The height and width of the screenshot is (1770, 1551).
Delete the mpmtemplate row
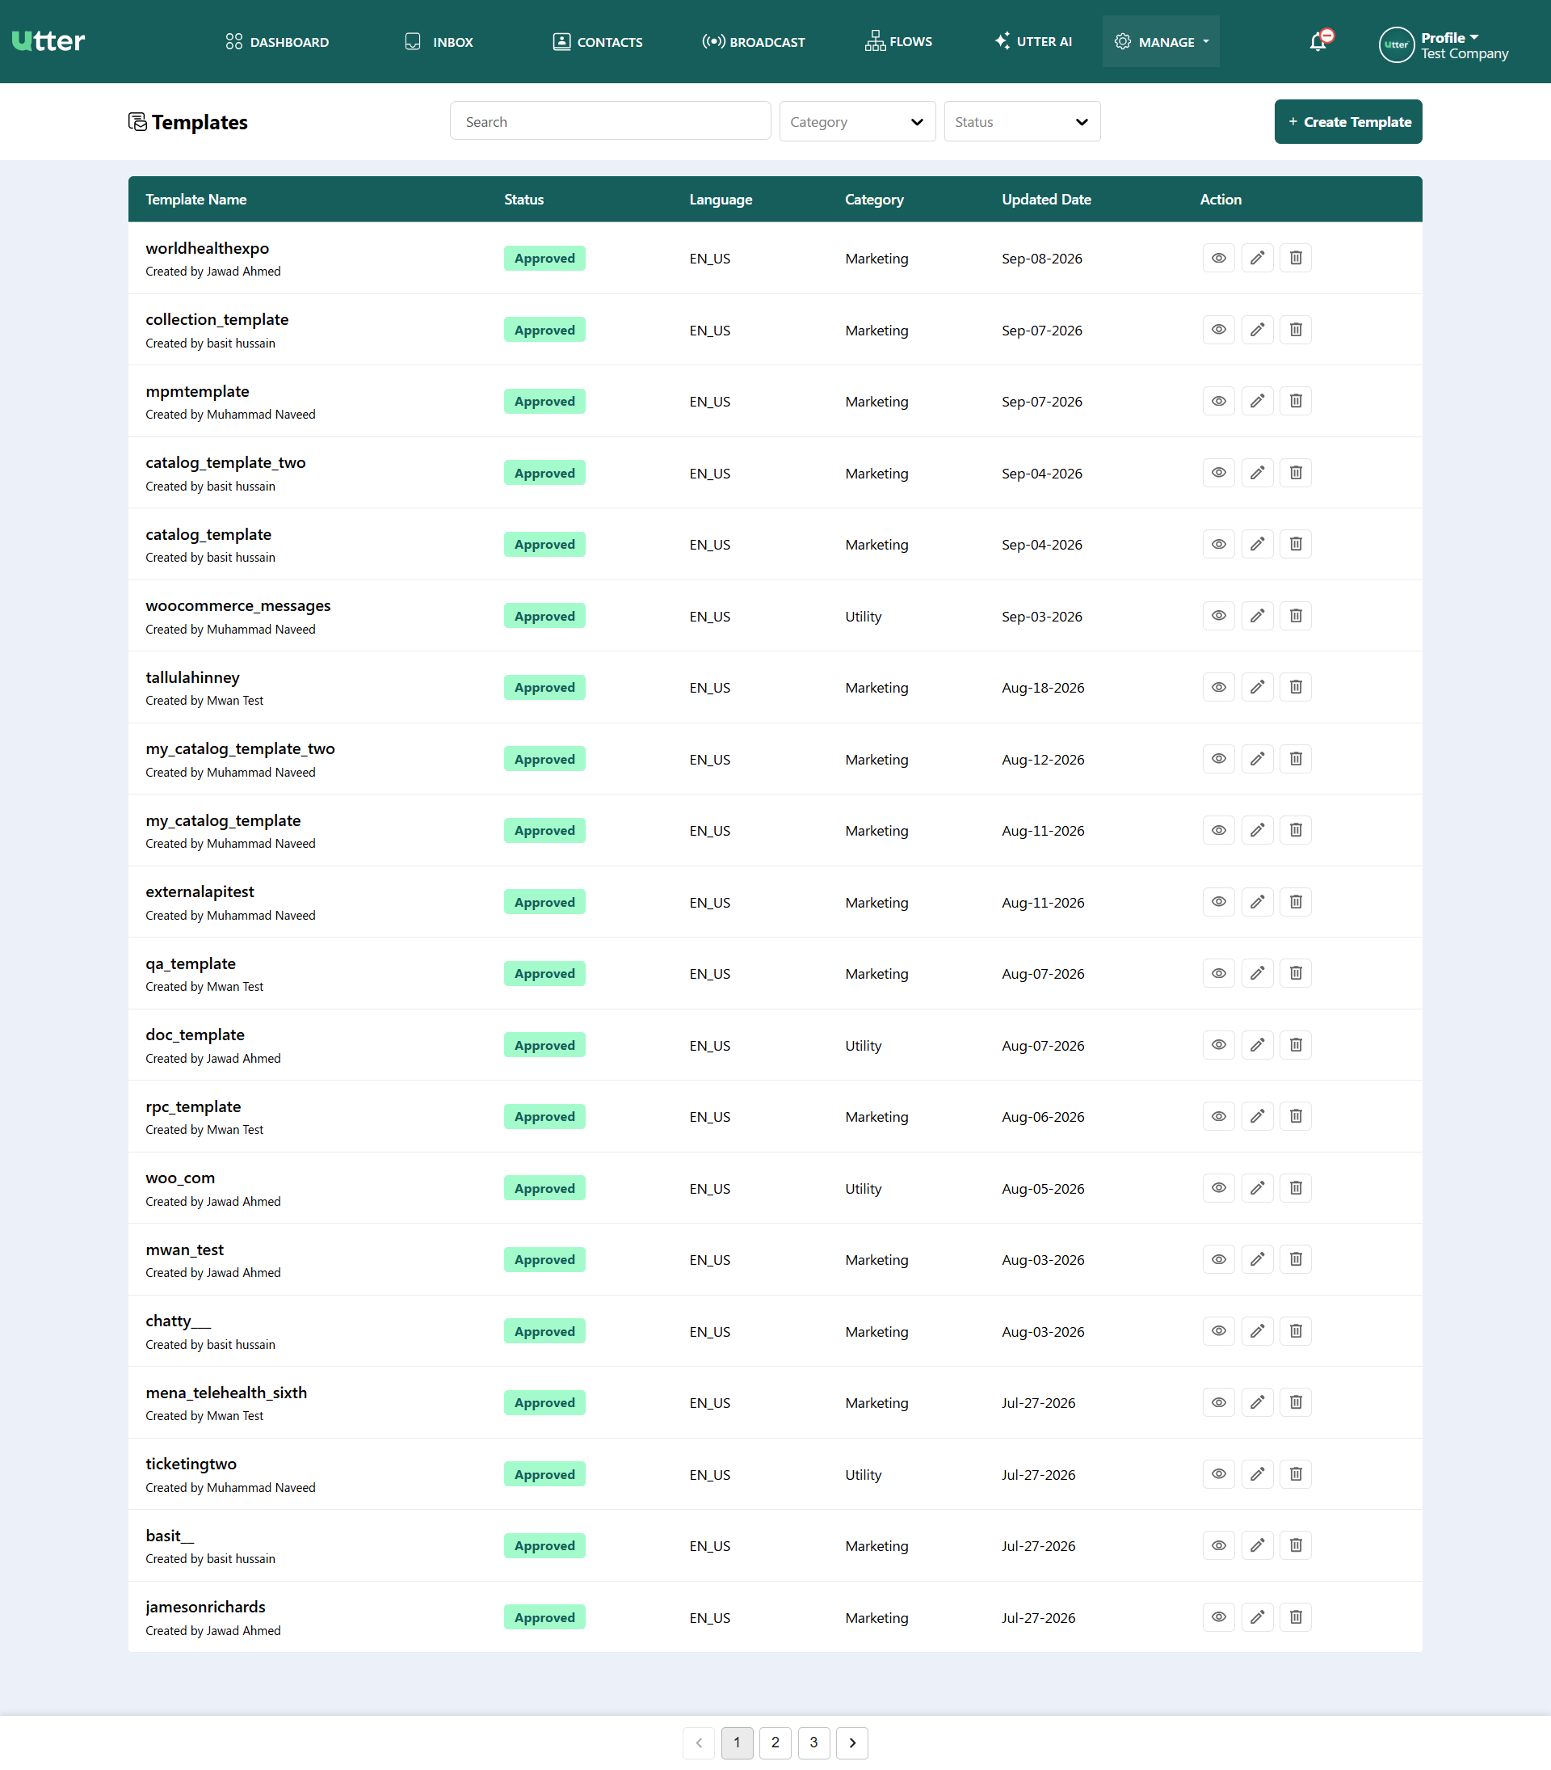[1296, 401]
